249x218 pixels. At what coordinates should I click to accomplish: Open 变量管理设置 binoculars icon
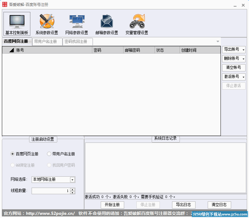coord(137,24)
